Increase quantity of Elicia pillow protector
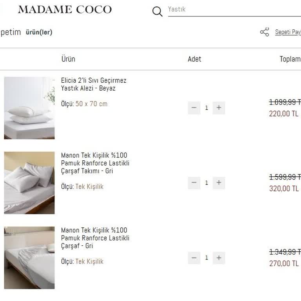This screenshot has width=301, height=301. [x=219, y=108]
